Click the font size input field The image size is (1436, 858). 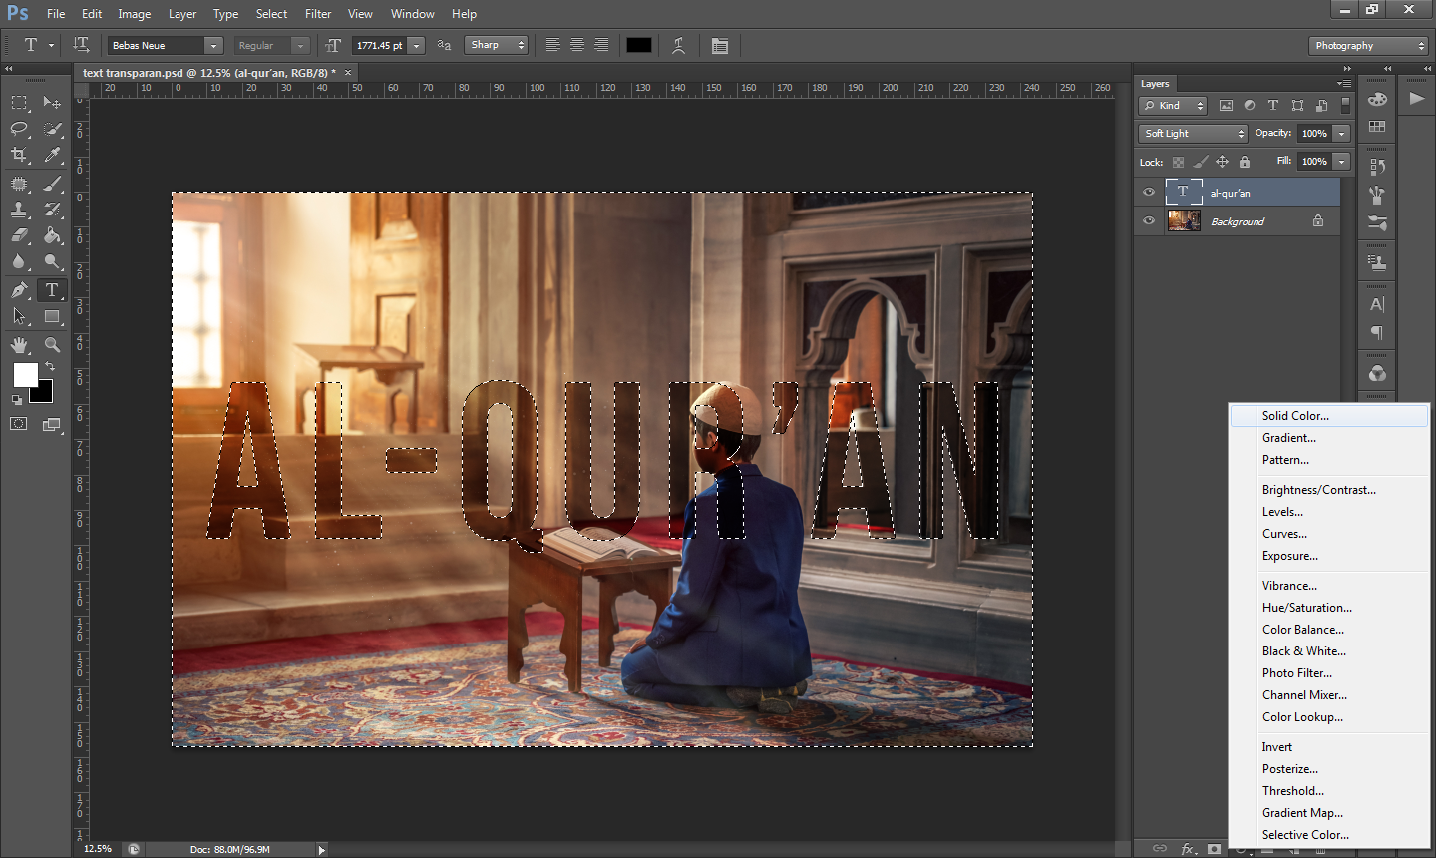[x=380, y=46]
